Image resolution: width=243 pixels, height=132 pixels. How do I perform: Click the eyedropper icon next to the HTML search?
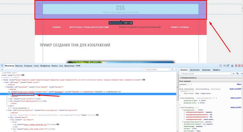(172, 70)
